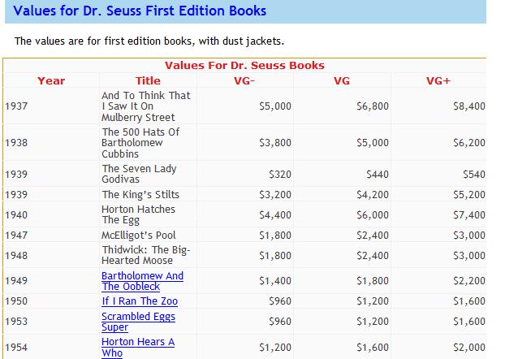
Task: Click the Values For Dr. Seuss Books caption
Action: pos(244,66)
